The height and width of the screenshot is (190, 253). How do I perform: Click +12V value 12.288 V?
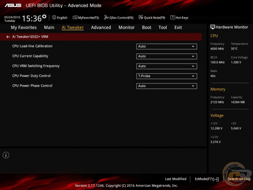click(216, 128)
